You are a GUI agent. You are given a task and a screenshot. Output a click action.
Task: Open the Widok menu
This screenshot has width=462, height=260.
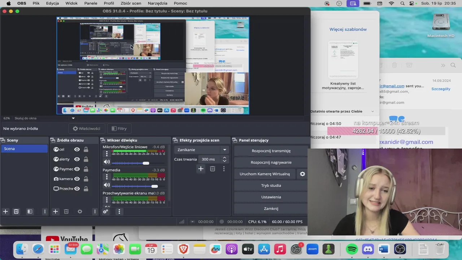(x=71, y=3)
